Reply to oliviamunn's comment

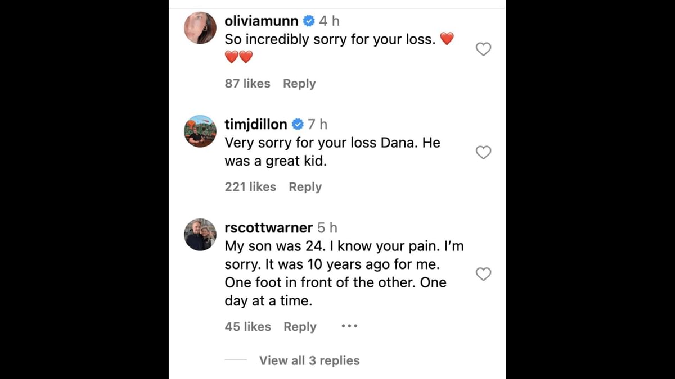[x=299, y=84]
